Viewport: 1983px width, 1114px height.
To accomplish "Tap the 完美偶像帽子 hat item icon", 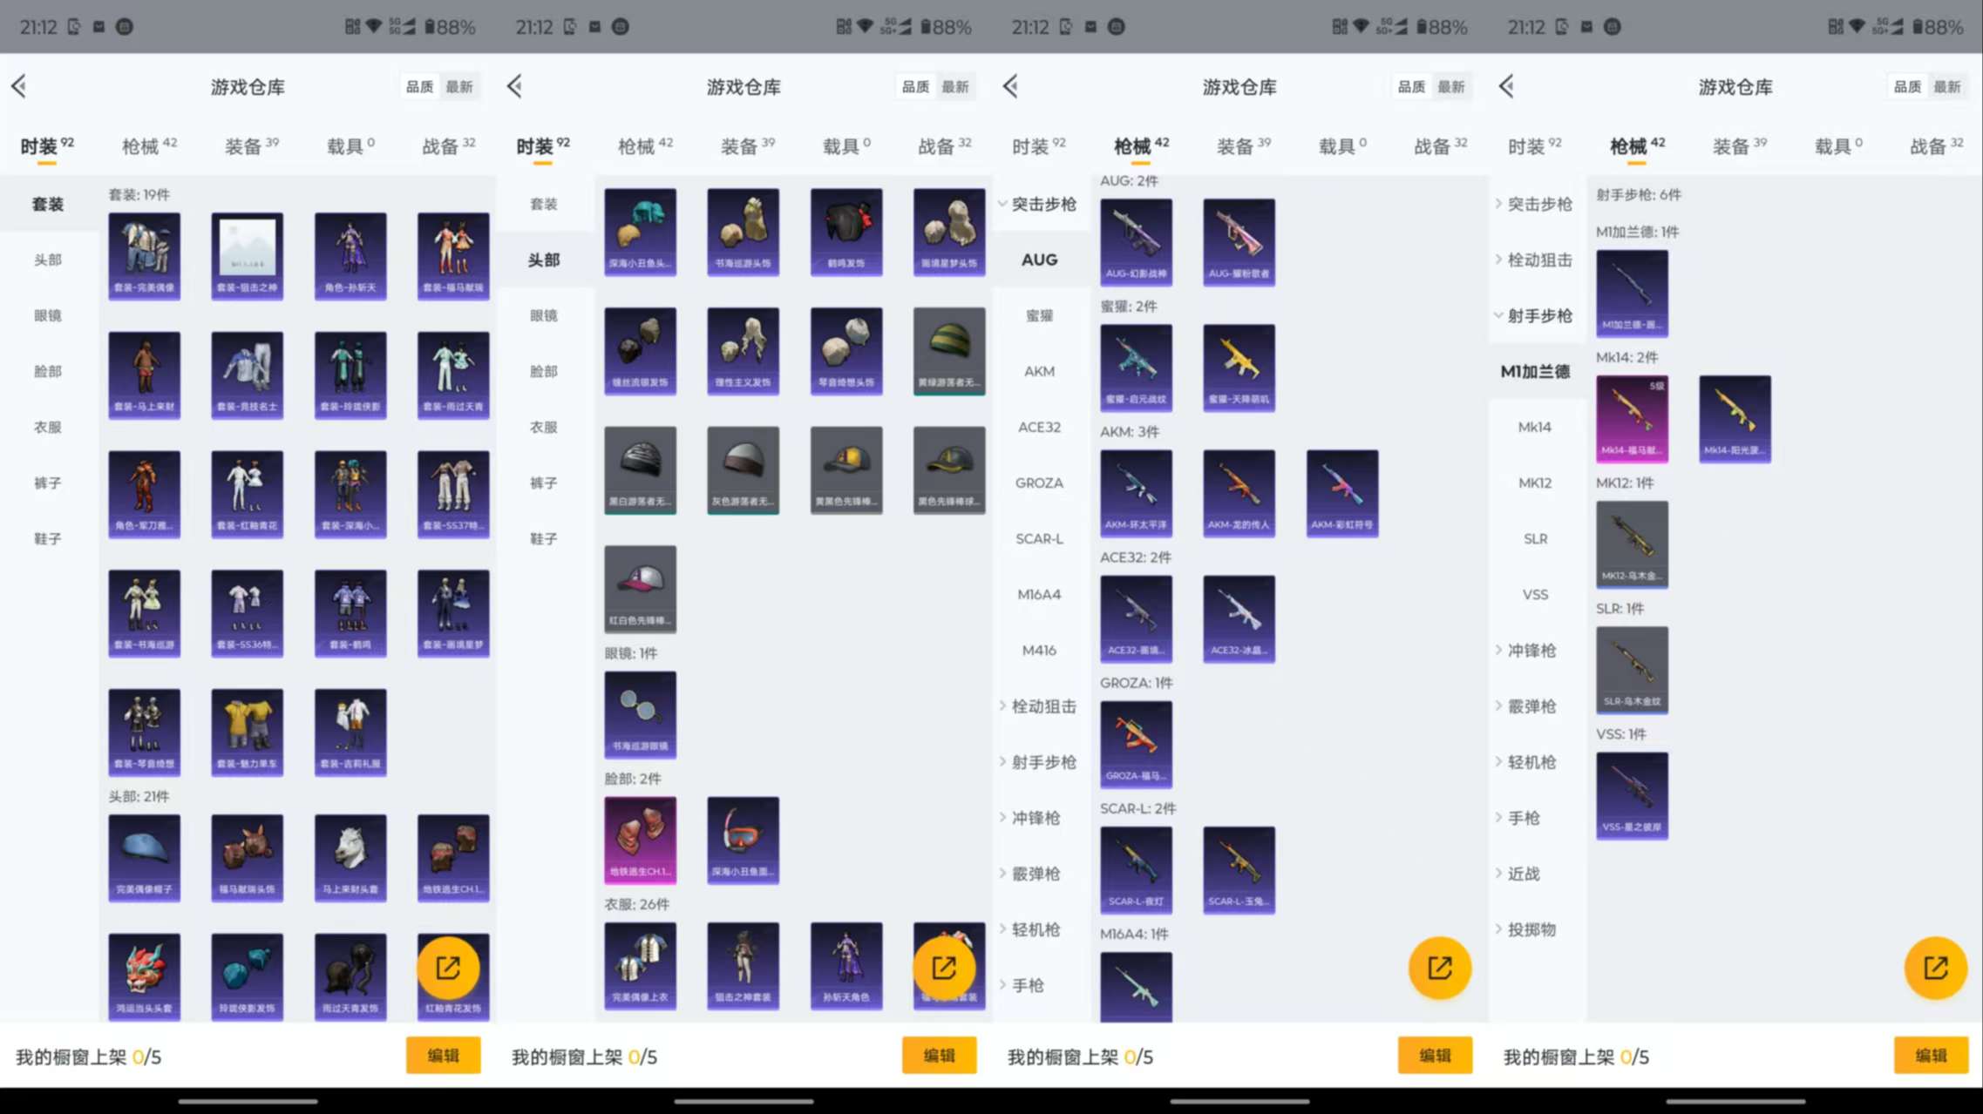I will (144, 857).
